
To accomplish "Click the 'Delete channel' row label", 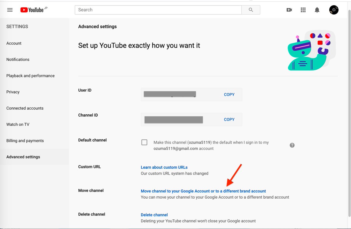I will (x=92, y=214).
